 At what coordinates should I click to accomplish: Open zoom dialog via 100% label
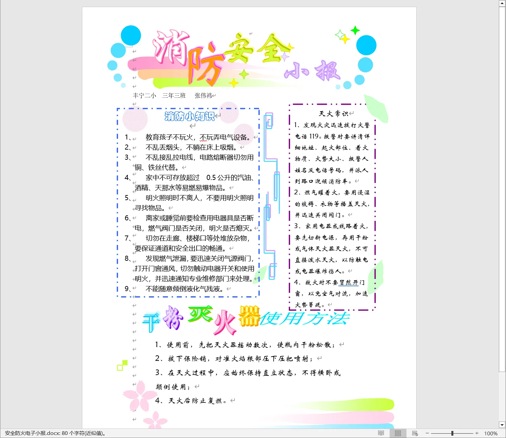[490, 434]
